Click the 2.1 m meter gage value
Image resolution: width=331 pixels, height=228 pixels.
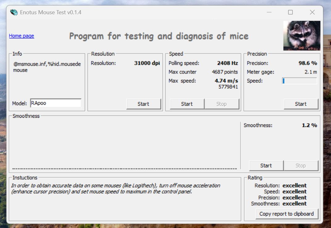pyautogui.click(x=311, y=72)
